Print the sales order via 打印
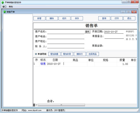 (117, 18)
